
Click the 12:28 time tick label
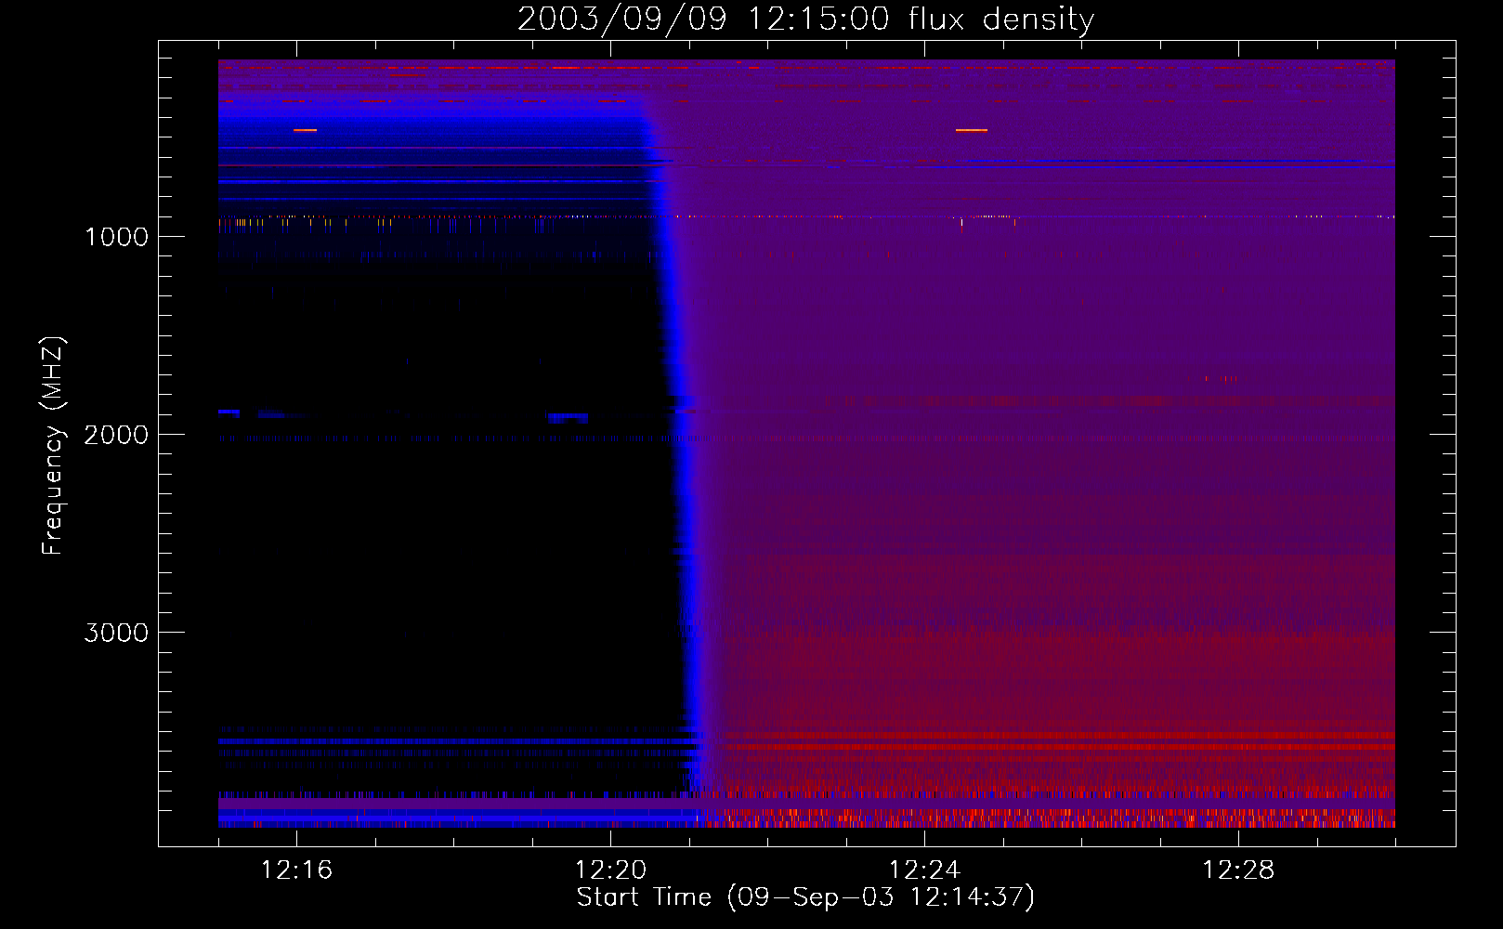tap(1238, 870)
